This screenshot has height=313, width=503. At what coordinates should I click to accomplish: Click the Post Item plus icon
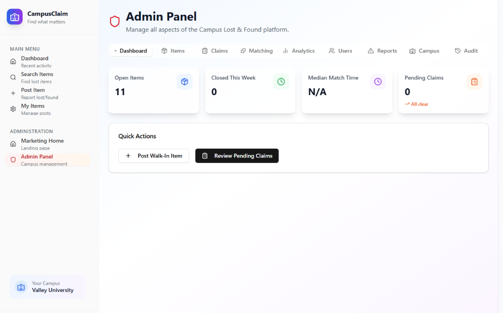click(13, 93)
